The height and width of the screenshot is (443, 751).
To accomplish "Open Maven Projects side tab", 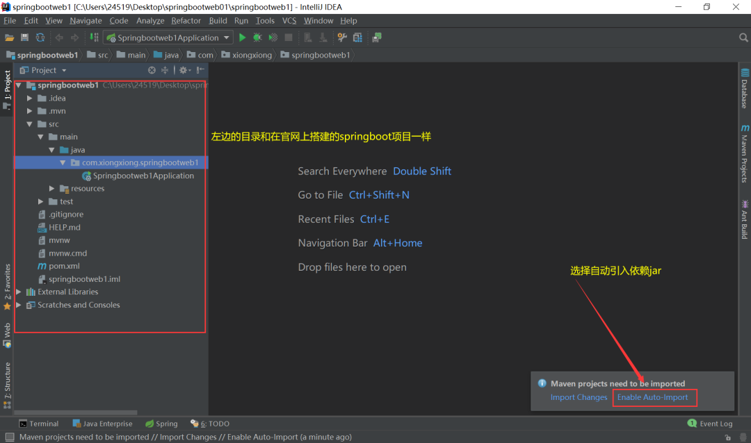I will point(744,153).
